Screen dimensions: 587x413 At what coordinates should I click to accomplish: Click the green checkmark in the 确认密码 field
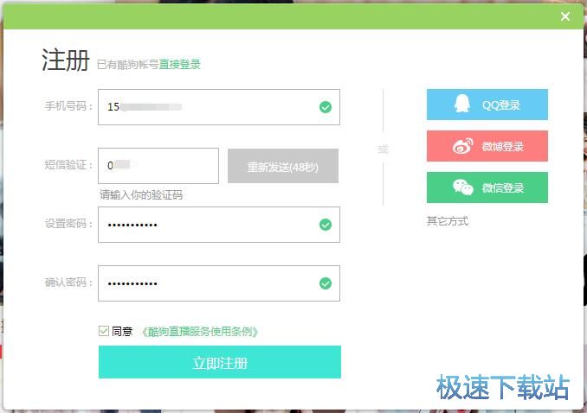click(x=326, y=283)
